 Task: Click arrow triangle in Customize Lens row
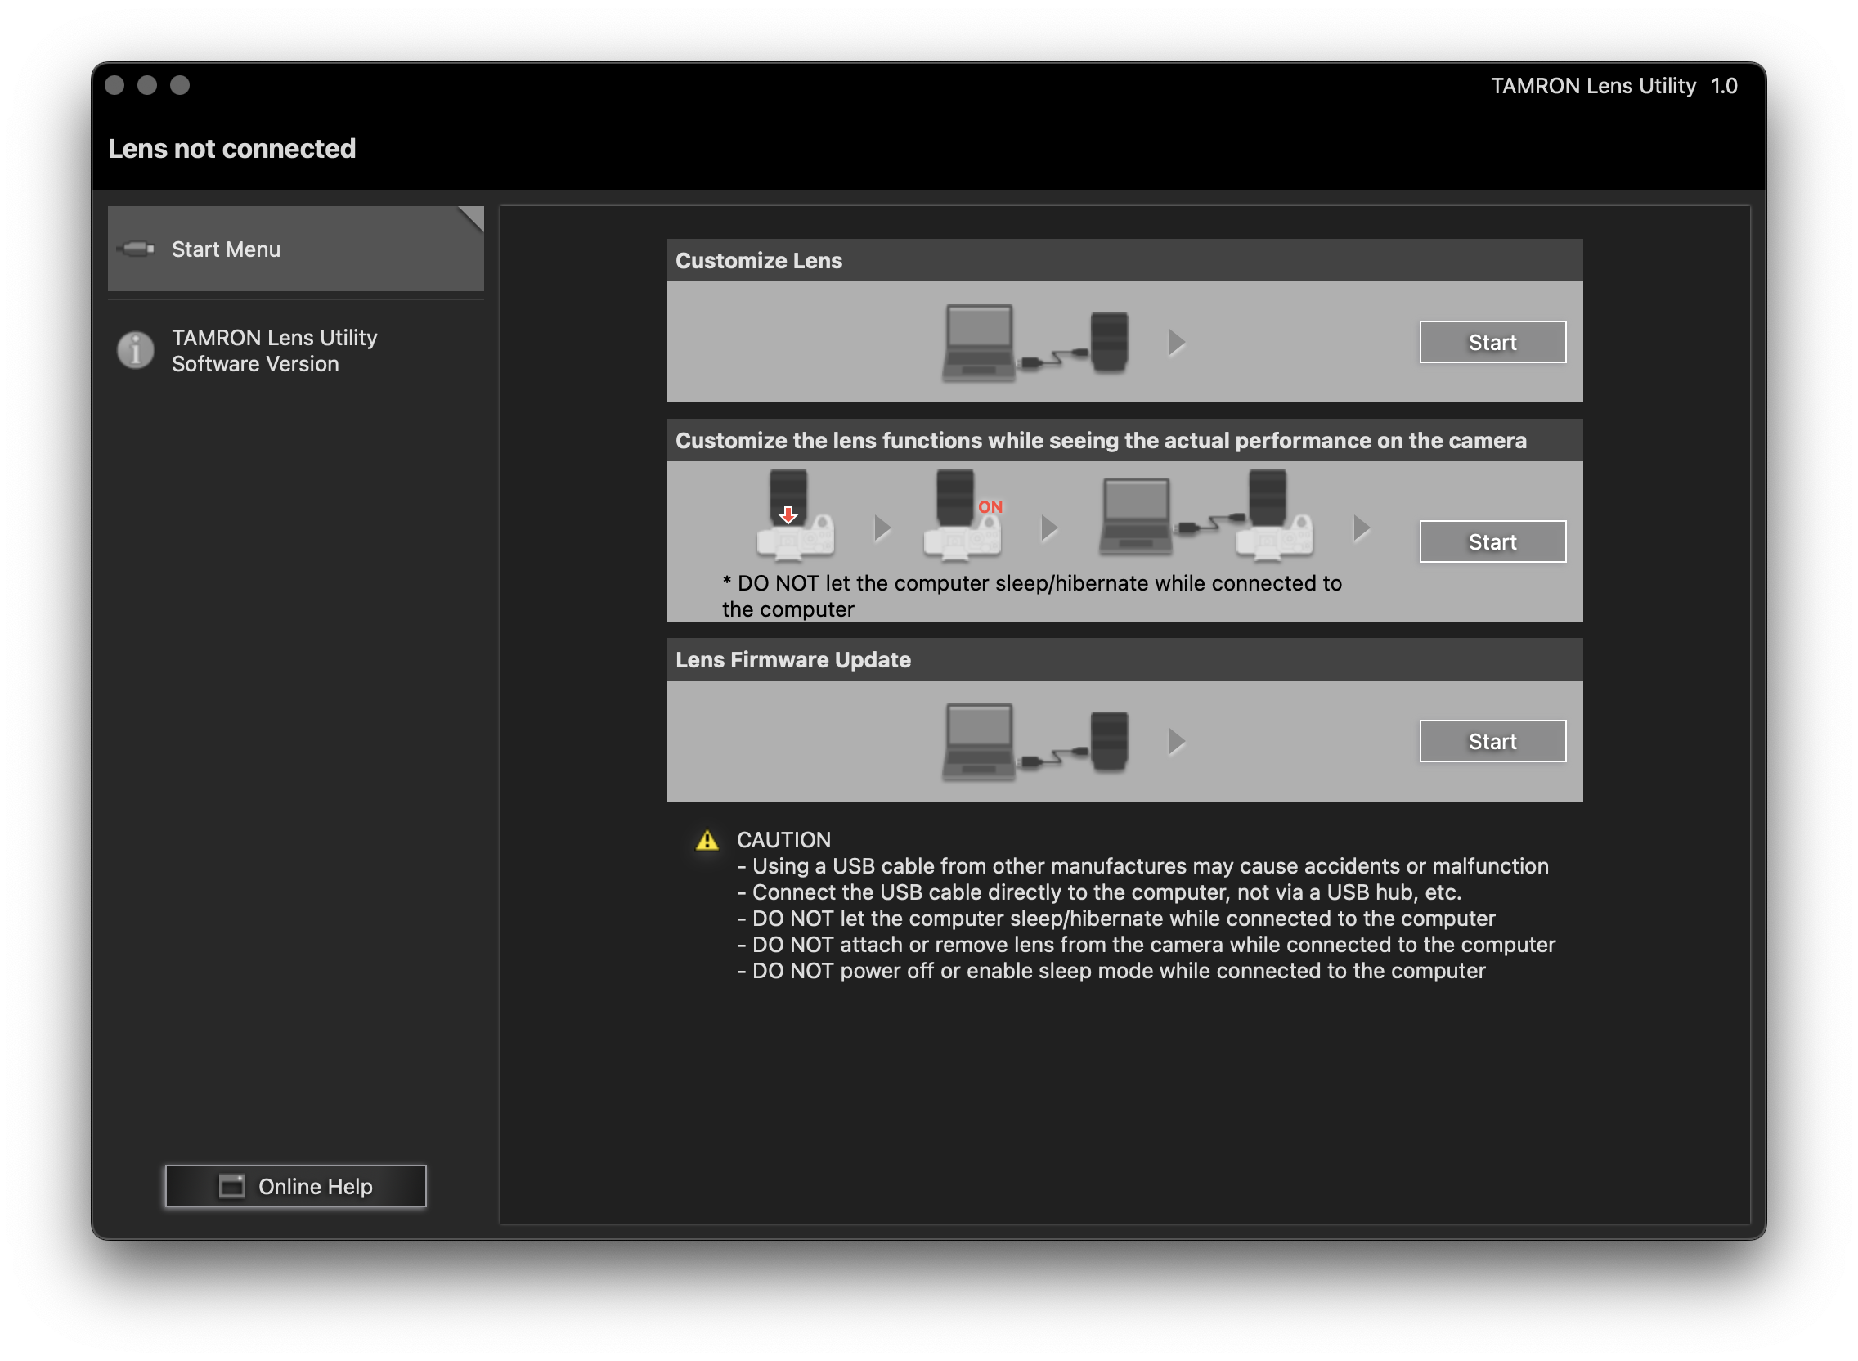click(x=1177, y=342)
